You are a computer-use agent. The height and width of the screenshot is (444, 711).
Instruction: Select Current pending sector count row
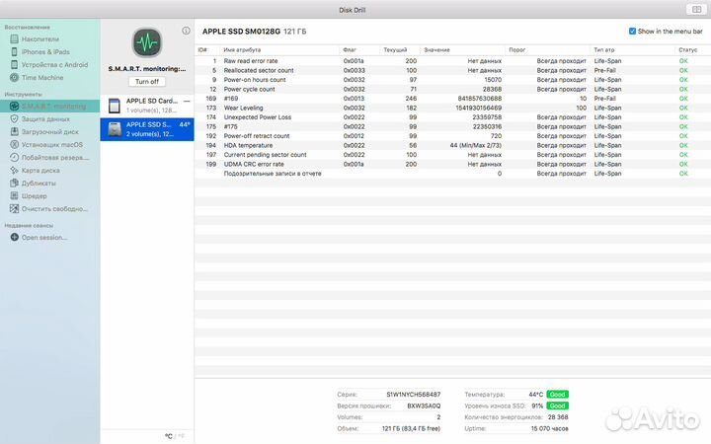[452, 155]
